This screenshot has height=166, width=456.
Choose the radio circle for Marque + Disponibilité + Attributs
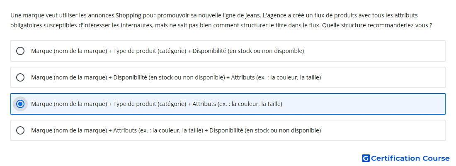click(x=20, y=77)
